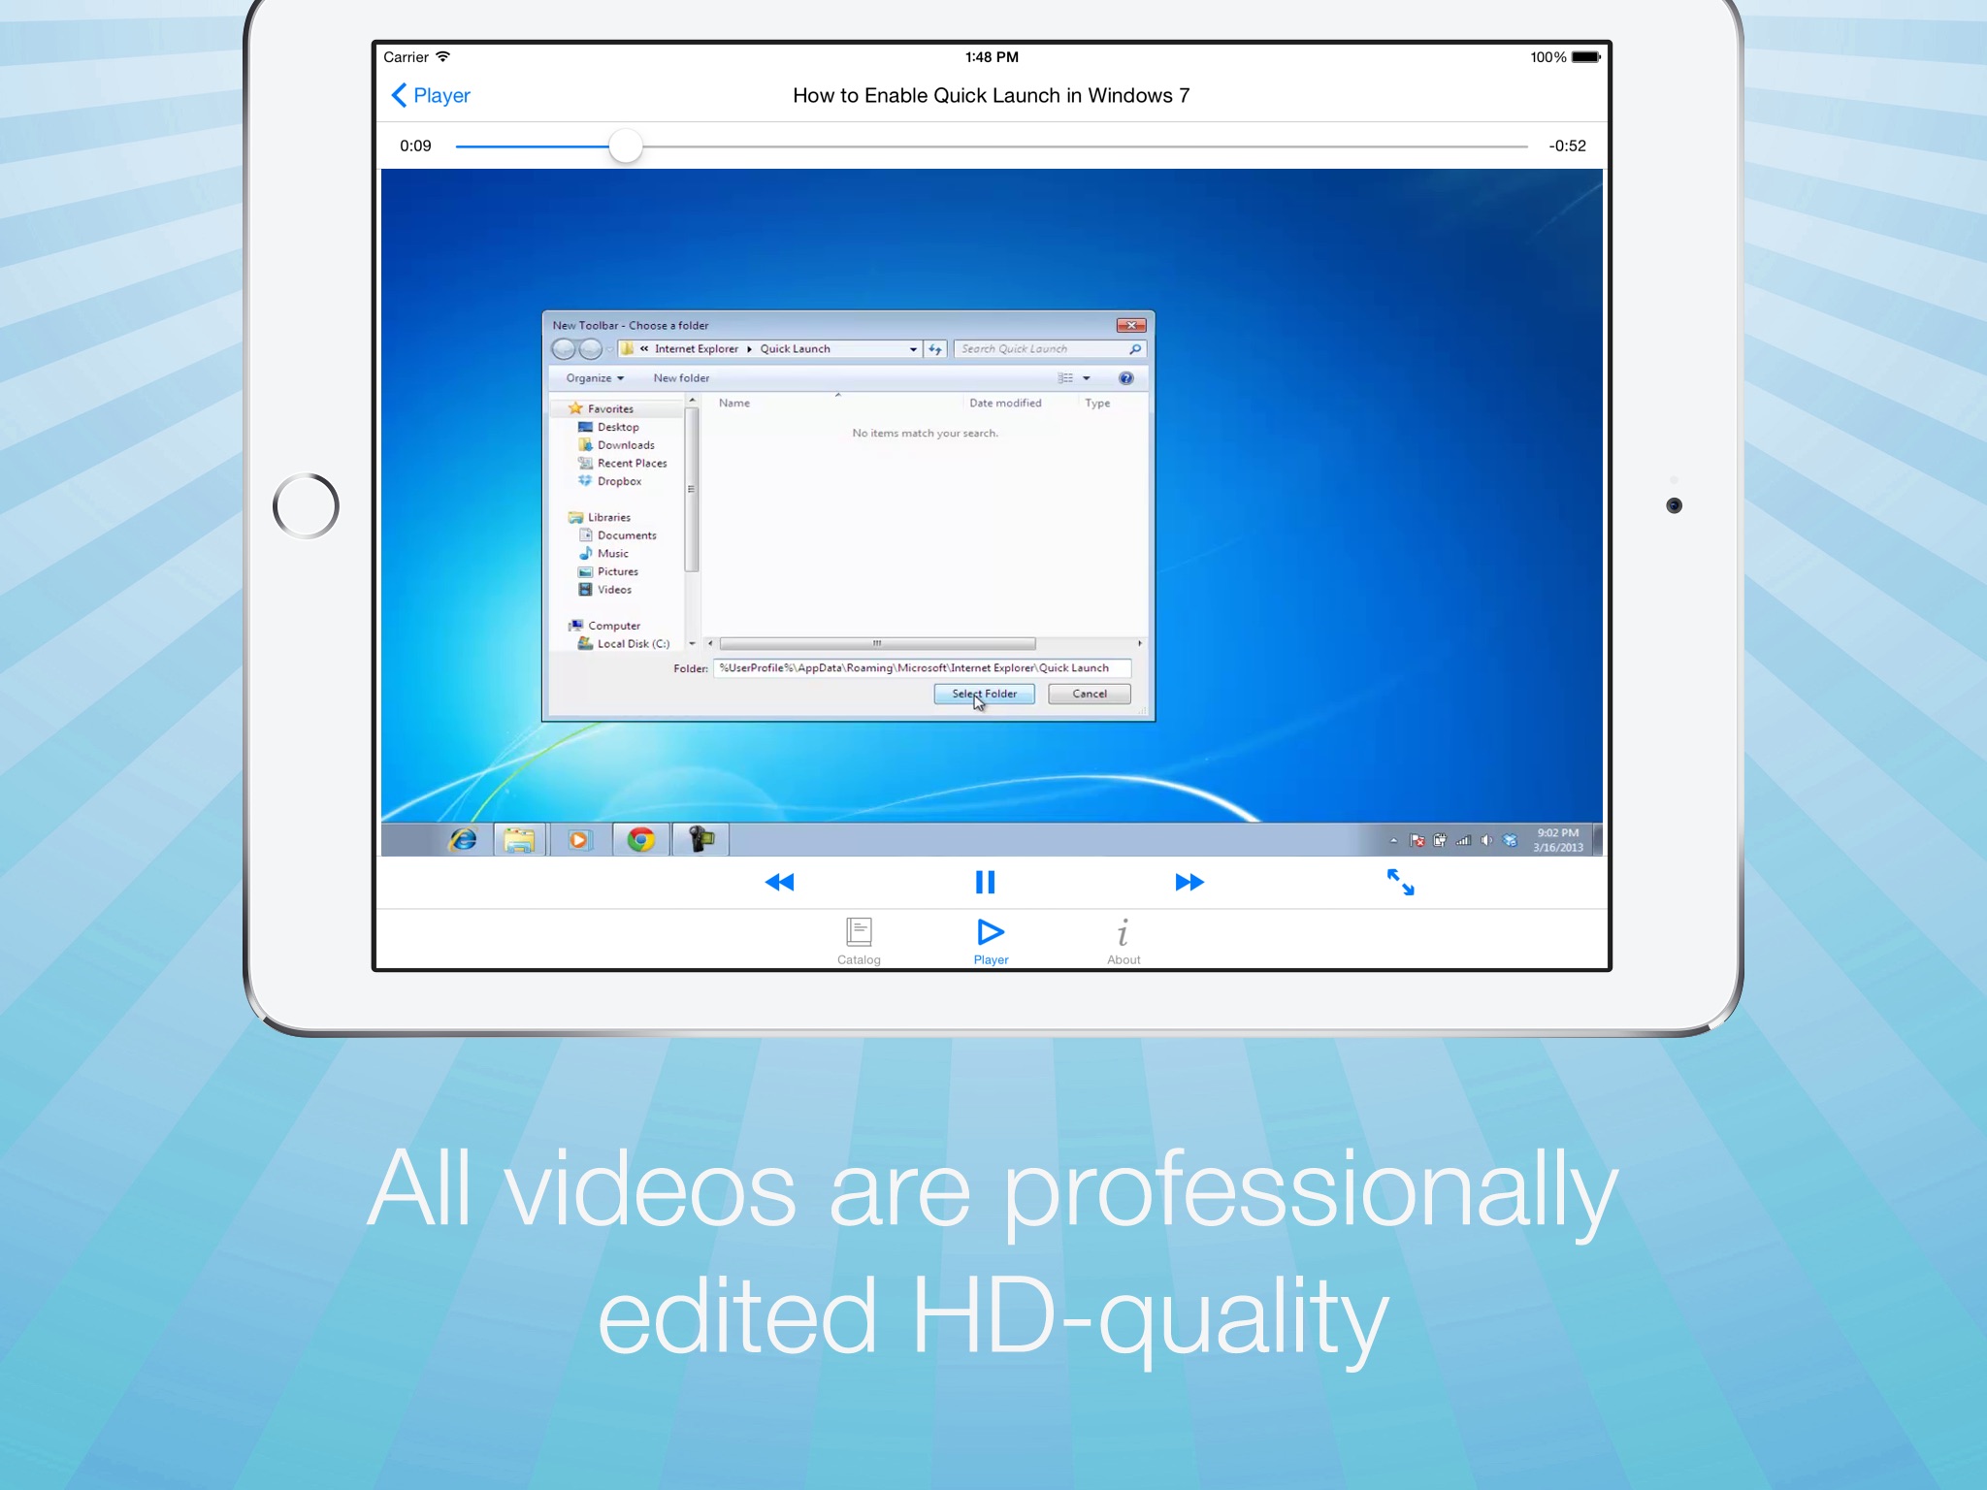Open the Organize dropdown menu
The image size is (1987, 1490).
point(595,378)
